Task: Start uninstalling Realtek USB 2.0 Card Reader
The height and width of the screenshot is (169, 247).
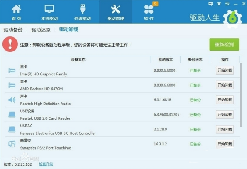Action: (x=225, y=115)
